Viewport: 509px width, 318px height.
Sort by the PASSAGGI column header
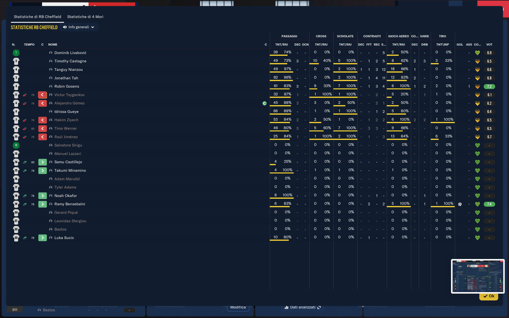pyautogui.click(x=289, y=36)
